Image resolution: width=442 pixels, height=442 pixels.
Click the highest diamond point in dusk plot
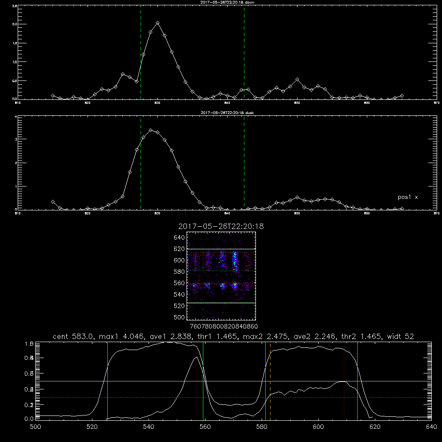click(151, 130)
